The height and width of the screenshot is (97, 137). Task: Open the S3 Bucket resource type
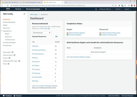point(35,46)
